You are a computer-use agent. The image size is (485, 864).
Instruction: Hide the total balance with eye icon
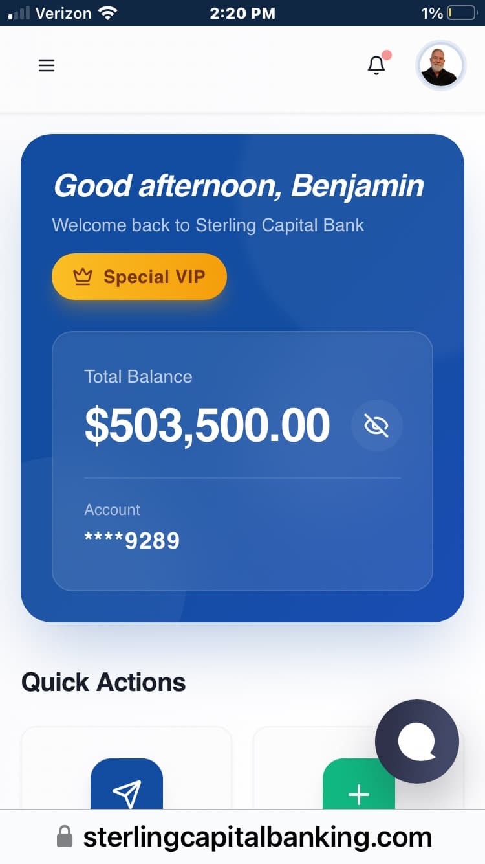coord(376,426)
